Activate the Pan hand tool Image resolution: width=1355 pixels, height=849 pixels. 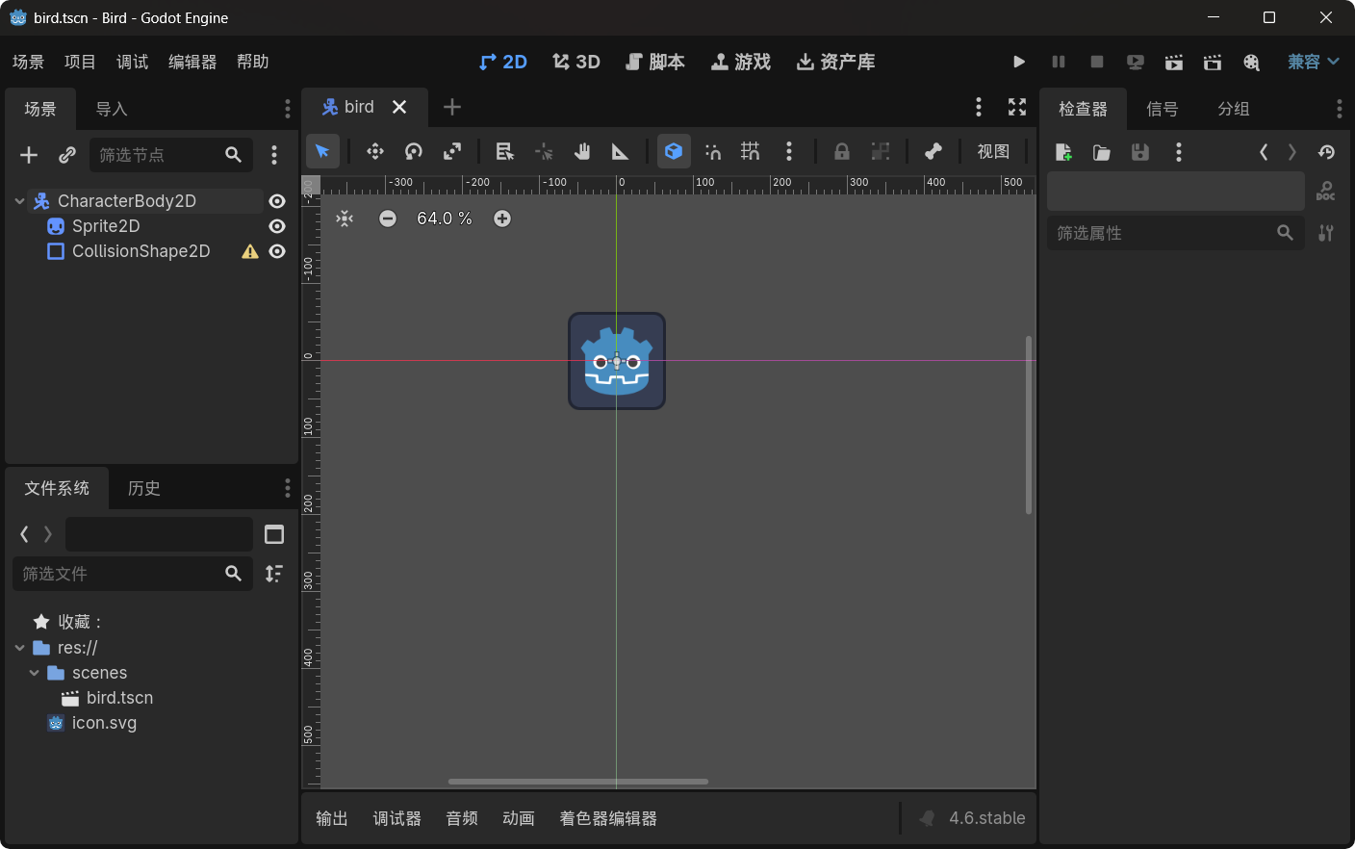pos(582,151)
